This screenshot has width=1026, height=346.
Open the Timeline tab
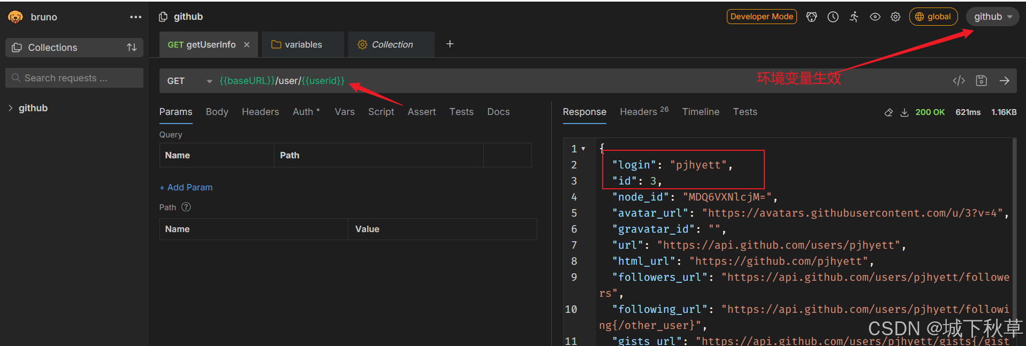point(701,112)
